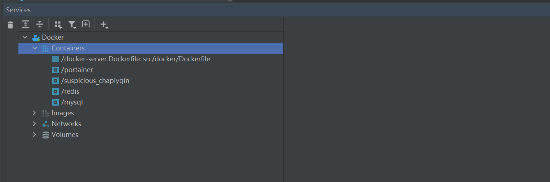Click the Docker whale icon
The image size is (550, 182).
36,37
